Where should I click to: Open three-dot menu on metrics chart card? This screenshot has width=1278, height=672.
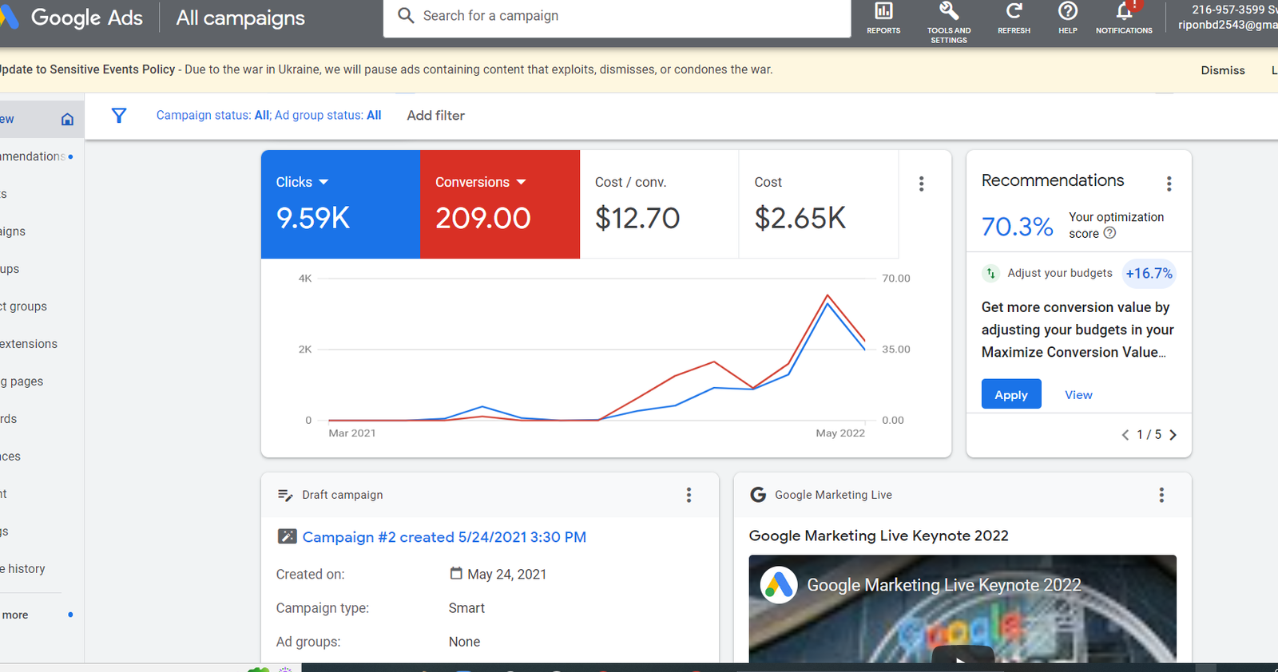coord(921,184)
